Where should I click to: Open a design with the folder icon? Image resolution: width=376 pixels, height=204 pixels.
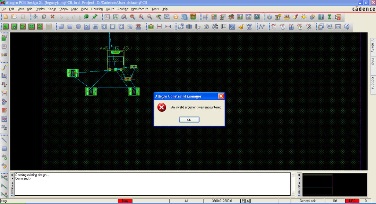(14, 17)
